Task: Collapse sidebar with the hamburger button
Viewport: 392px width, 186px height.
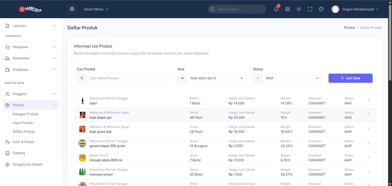Action: click(72, 9)
